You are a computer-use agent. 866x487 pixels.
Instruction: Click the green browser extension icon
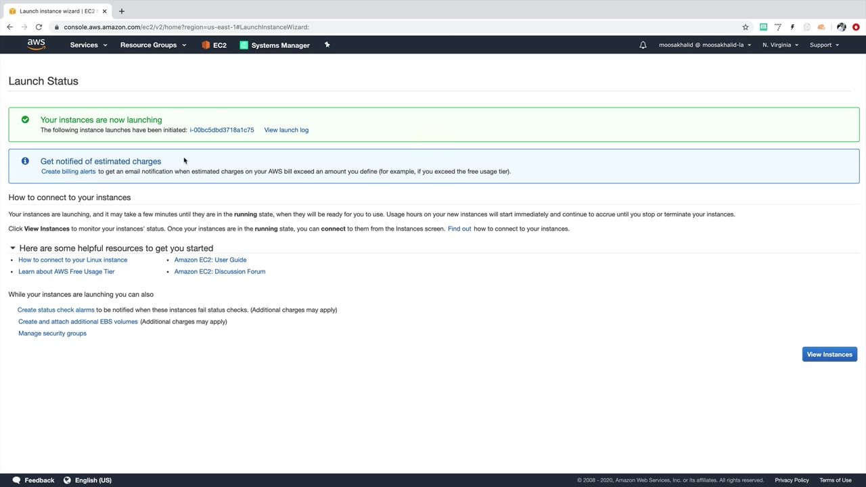click(x=763, y=27)
